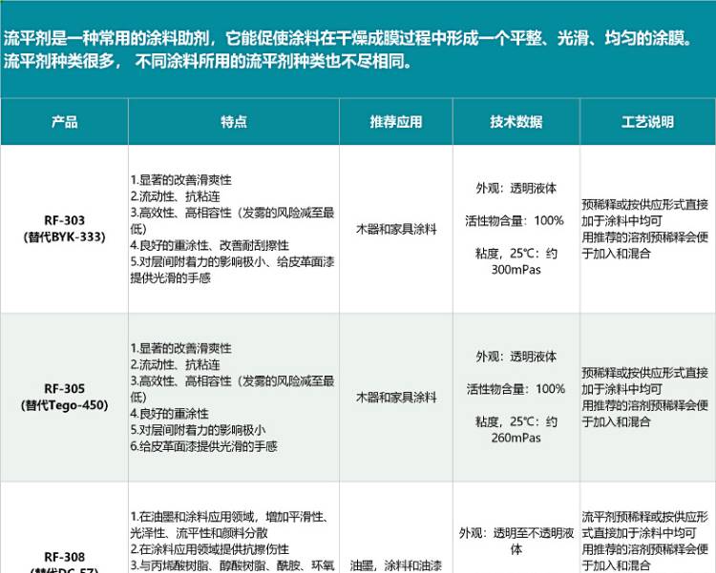Select the 油墨, 涂料和油漆 application cell

[x=395, y=563]
